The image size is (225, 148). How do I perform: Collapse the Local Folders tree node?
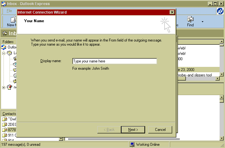pos(4,53)
